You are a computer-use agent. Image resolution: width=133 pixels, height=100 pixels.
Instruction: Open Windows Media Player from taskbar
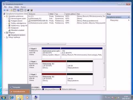[27, 97]
